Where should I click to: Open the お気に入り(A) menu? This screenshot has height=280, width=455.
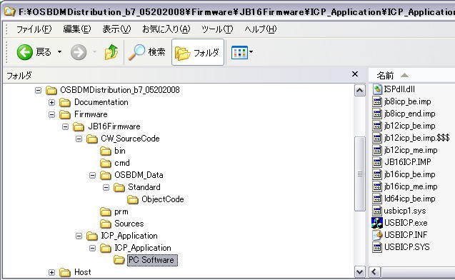pos(166,29)
